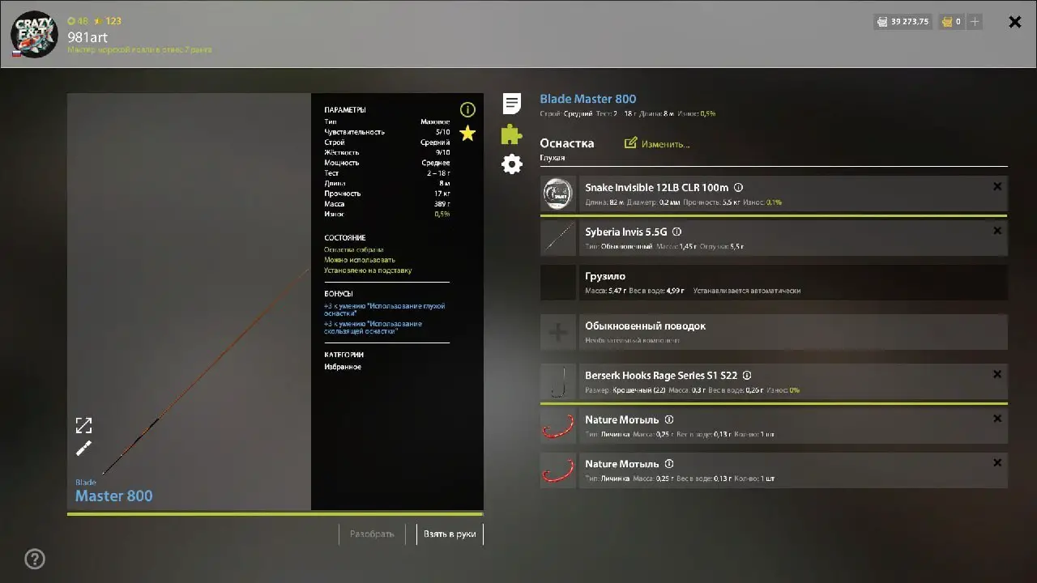This screenshot has width=1037, height=583.
Task: Show info for second Nature Мотыль
Action: pyautogui.click(x=669, y=464)
